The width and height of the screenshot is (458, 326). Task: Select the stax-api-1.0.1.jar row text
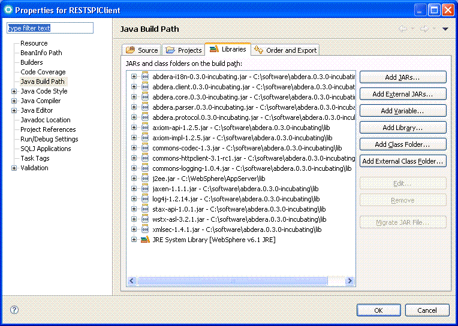(239, 209)
